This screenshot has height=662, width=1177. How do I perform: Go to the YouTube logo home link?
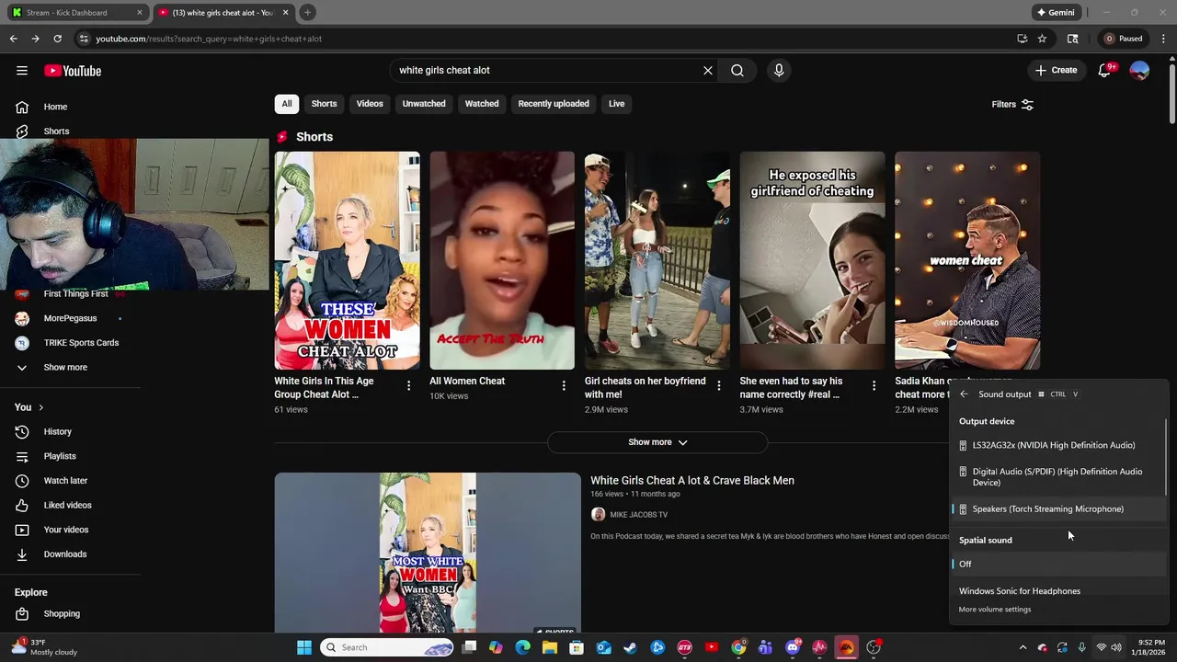[73, 71]
